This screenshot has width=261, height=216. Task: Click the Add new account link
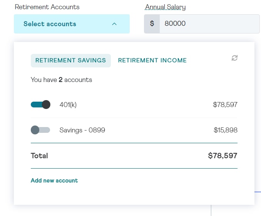pyautogui.click(x=54, y=181)
